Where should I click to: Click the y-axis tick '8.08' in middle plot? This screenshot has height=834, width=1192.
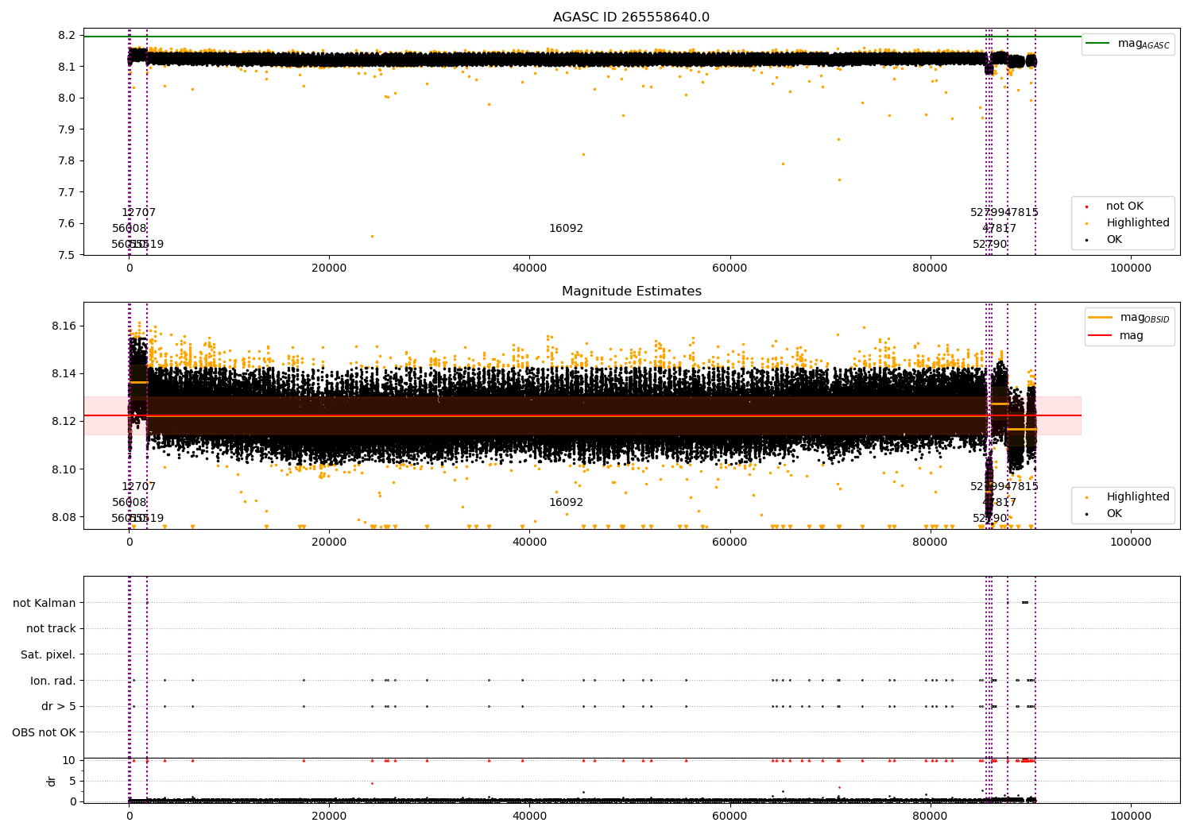point(64,517)
